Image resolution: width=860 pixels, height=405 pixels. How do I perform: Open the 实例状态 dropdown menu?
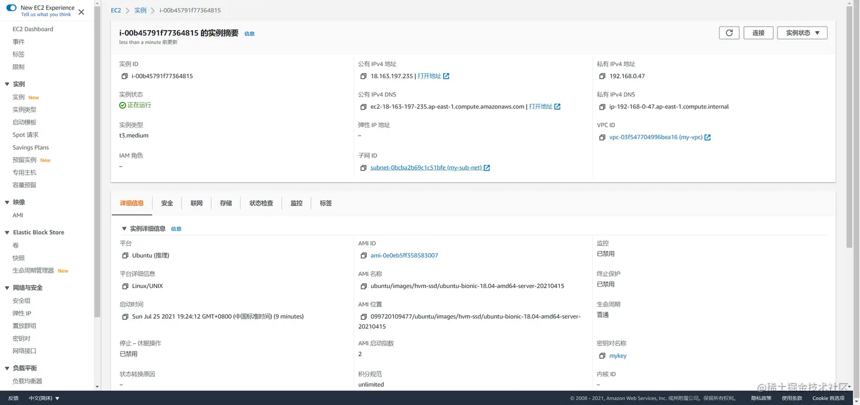point(802,33)
